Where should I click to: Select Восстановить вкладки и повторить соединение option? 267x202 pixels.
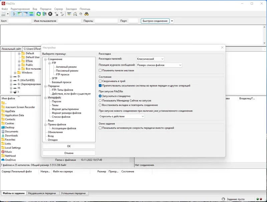(100, 105)
